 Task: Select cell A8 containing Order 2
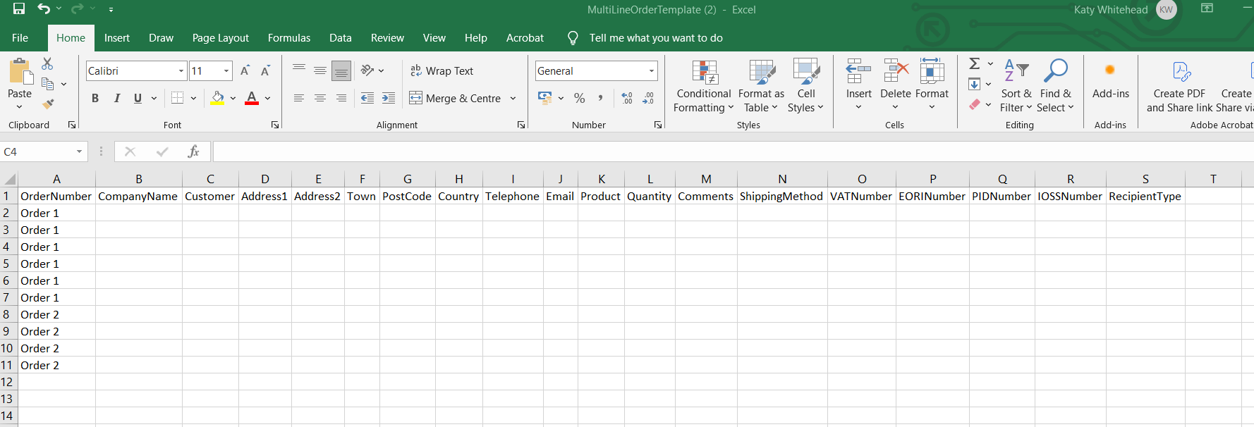pyautogui.click(x=56, y=314)
